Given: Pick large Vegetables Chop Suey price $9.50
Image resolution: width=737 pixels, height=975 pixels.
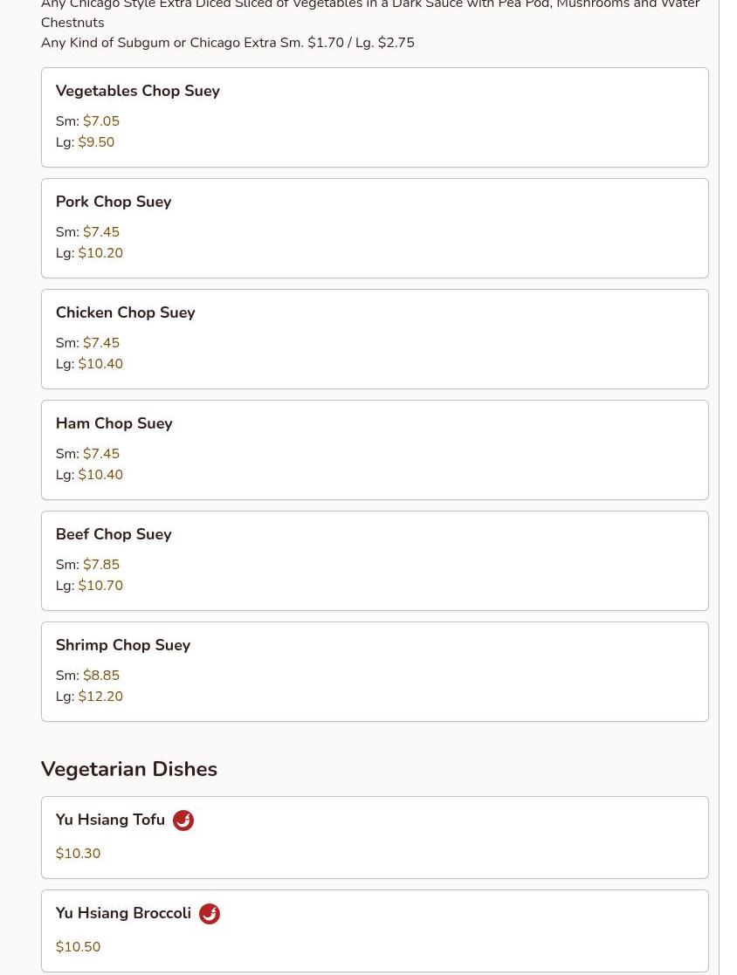Looking at the screenshot, I should point(96,141).
